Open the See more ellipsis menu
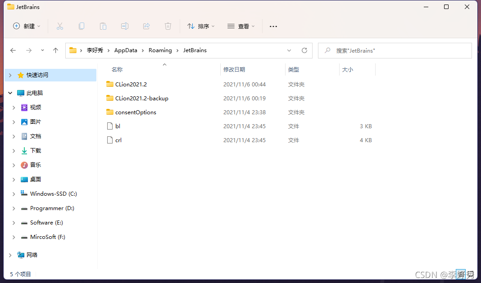The image size is (481, 283). 273,27
